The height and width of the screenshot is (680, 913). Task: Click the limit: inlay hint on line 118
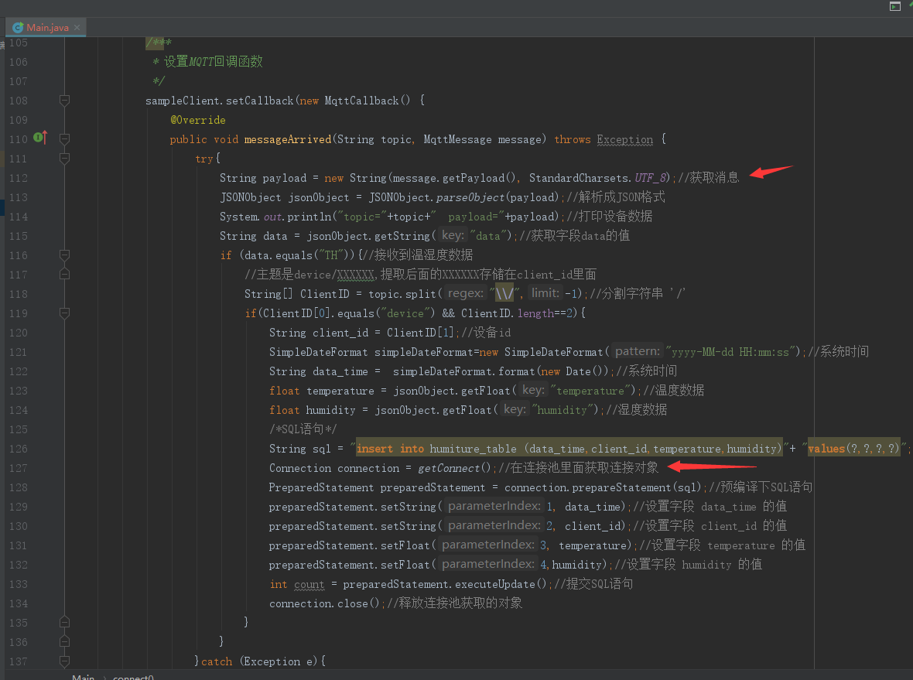545,293
